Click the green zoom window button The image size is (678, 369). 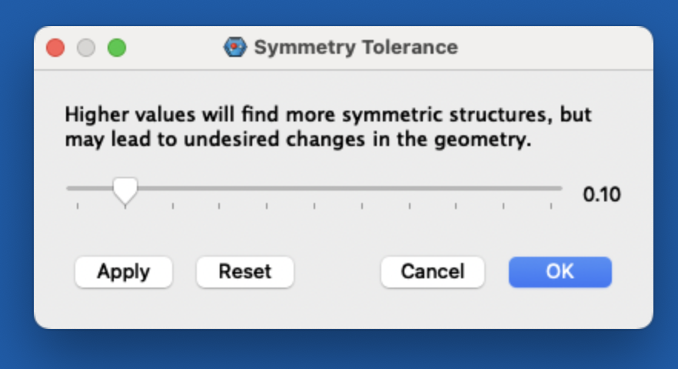point(117,48)
